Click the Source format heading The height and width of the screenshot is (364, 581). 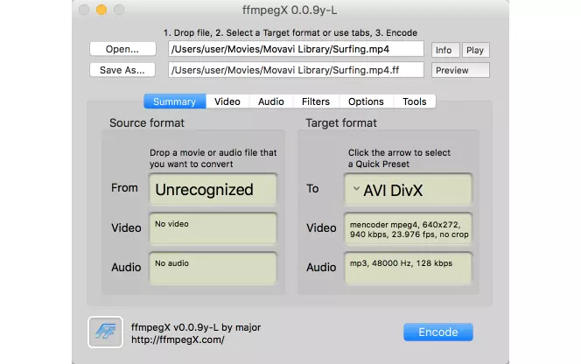coord(147,123)
